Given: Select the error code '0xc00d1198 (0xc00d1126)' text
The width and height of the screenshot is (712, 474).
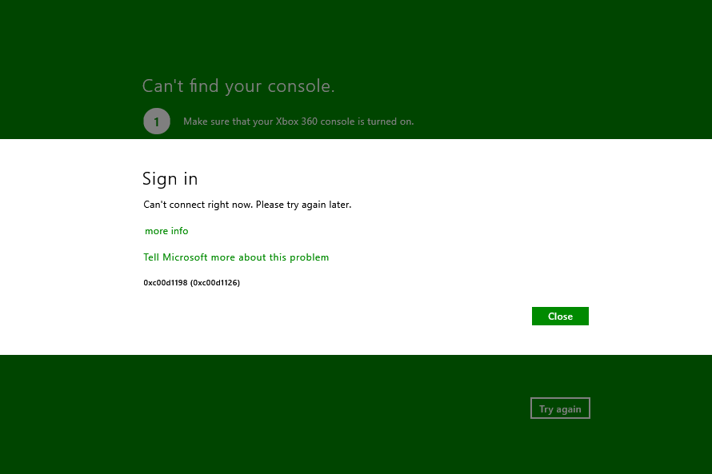Looking at the screenshot, I should point(192,283).
